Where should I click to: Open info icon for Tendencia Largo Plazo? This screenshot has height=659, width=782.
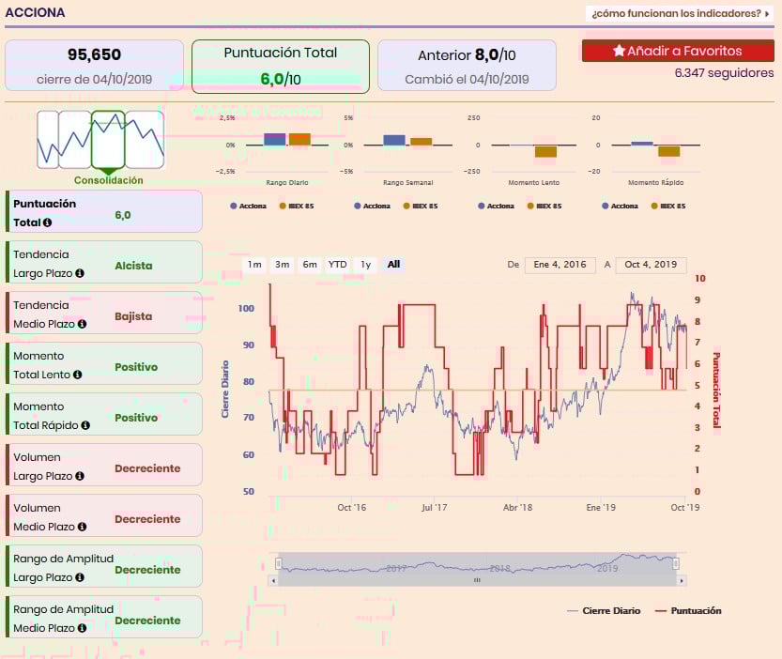[79, 273]
